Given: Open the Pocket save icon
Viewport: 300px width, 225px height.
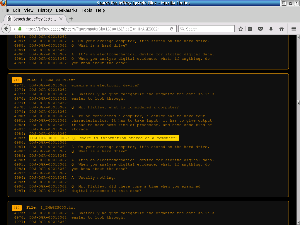Looking at the screenshot, I should click(x=260, y=29).
